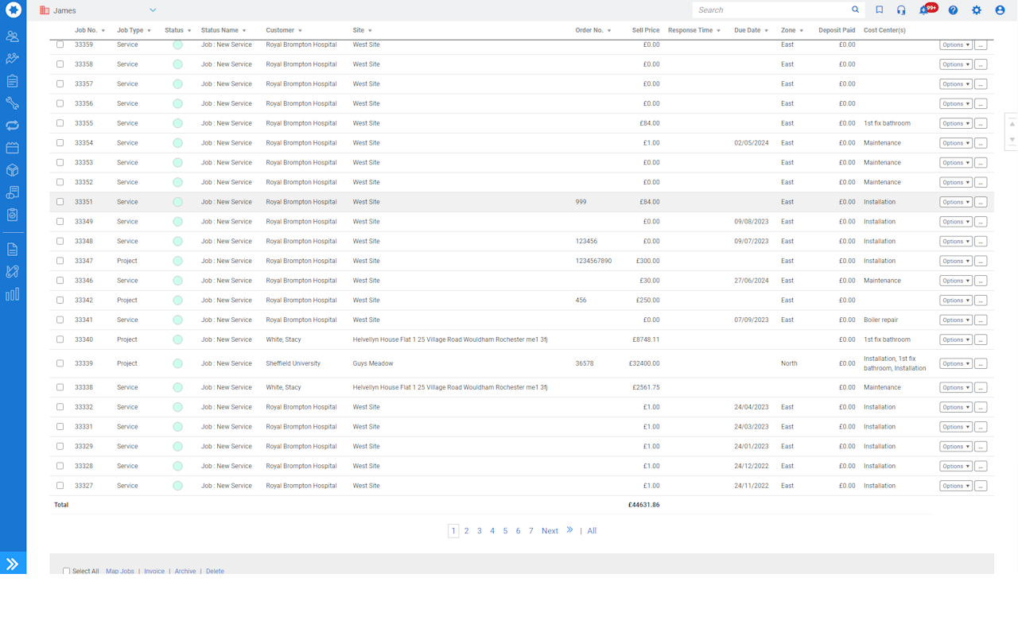This screenshot has width=1018, height=636.
Task: Open Options dropdown for job 33340
Action: point(956,340)
